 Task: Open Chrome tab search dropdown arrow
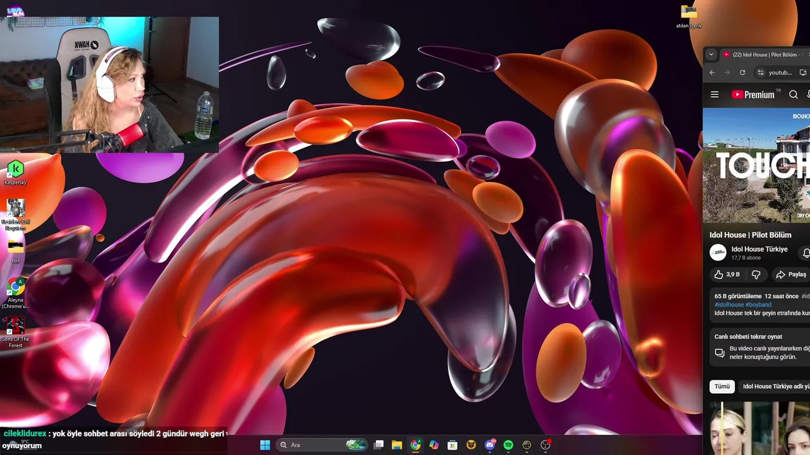(711, 55)
